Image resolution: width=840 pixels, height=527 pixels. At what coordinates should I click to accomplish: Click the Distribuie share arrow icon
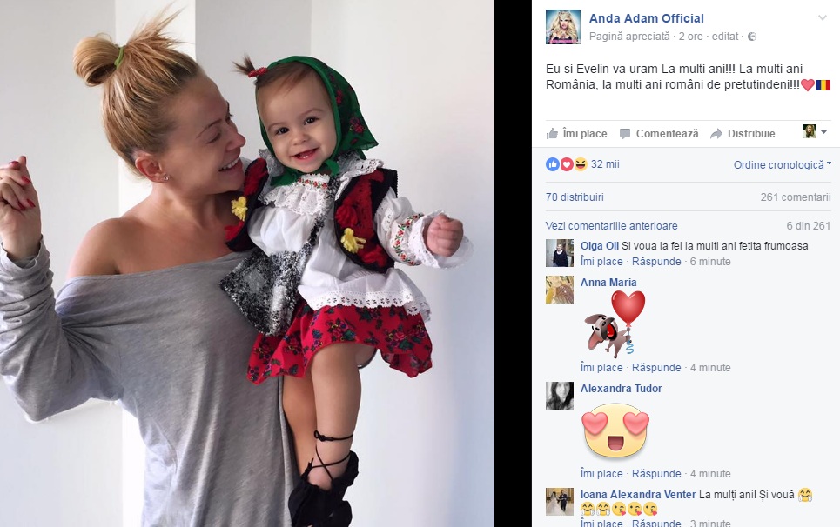pyautogui.click(x=716, y=134)
